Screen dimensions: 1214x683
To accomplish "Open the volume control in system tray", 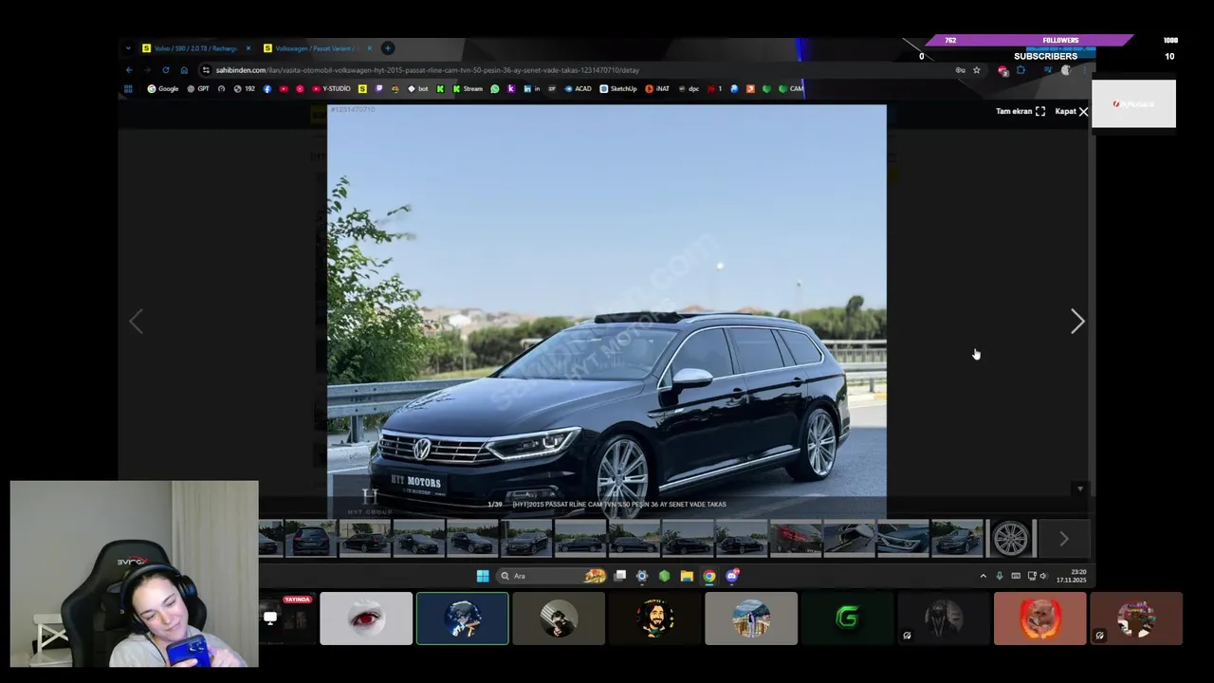I will 1044,576.
